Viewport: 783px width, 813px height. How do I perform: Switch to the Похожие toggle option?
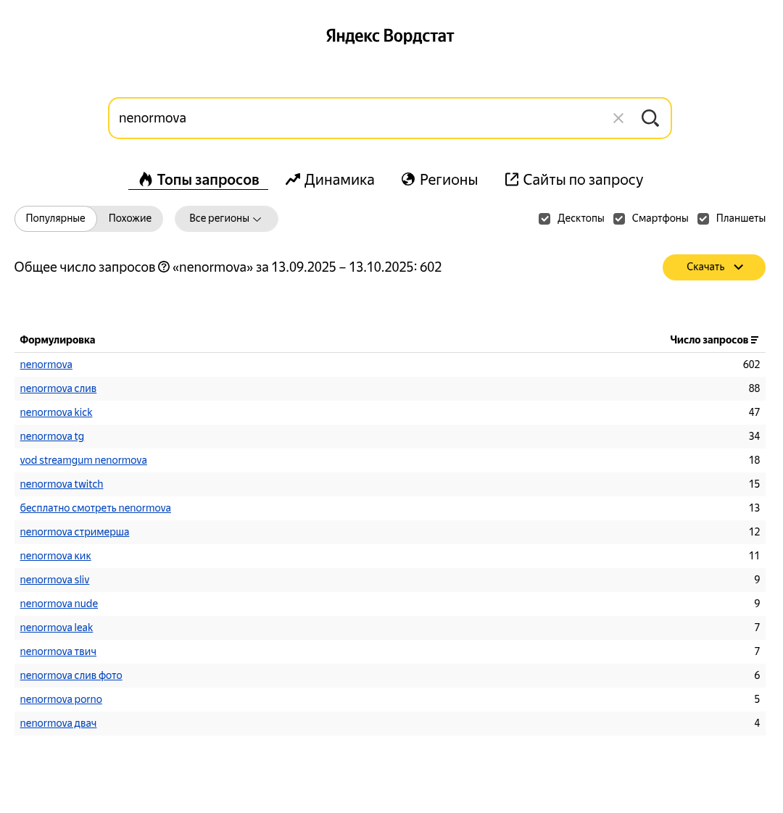[130, 219]
